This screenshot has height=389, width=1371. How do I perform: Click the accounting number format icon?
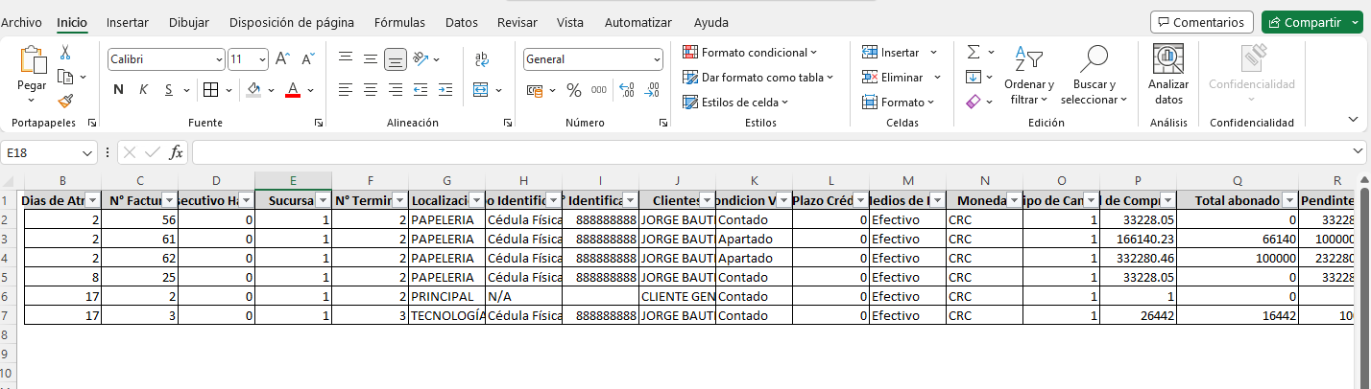pos(536,90)
